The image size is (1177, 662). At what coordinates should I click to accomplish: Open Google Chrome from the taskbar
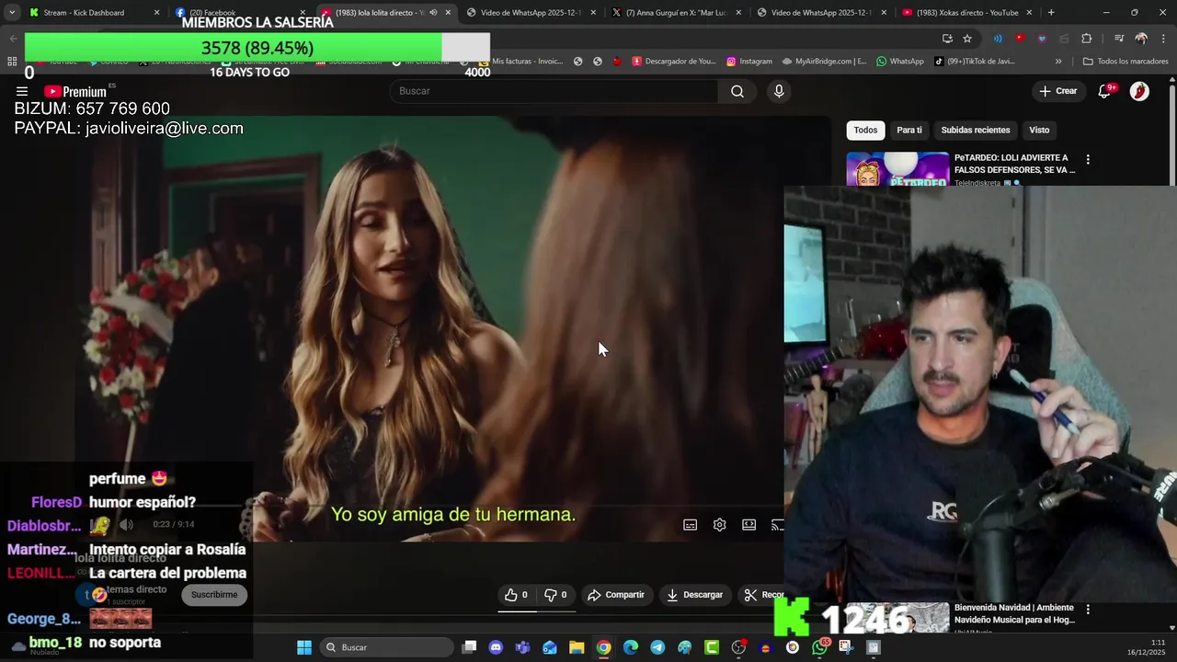603,647
